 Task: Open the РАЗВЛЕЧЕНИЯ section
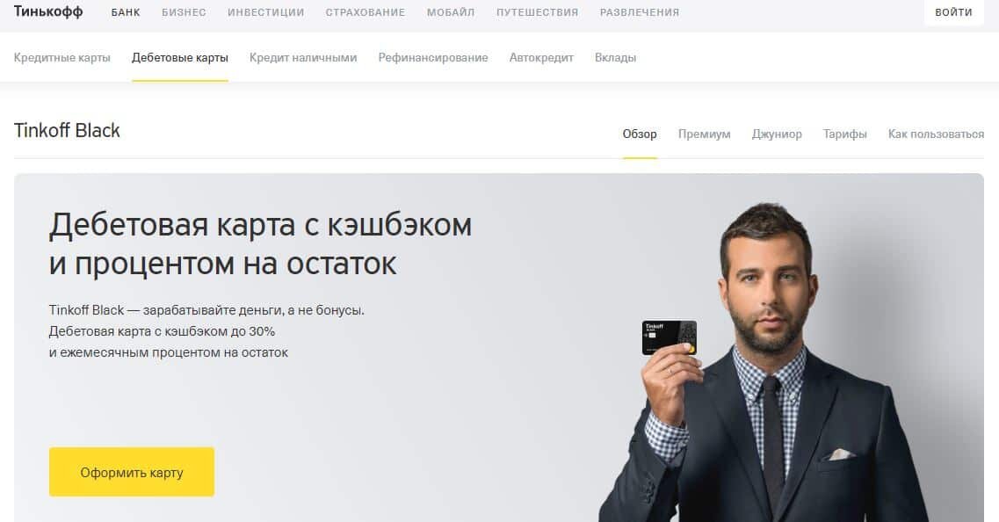tap(639, 12)
